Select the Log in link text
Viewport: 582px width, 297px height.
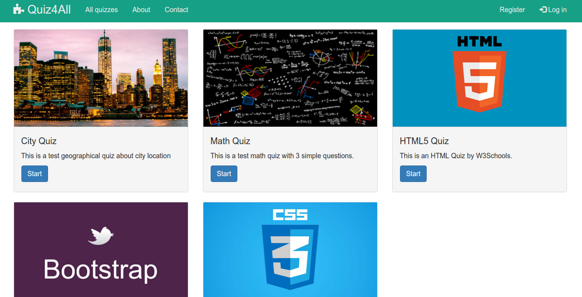[x=557, y=10]
